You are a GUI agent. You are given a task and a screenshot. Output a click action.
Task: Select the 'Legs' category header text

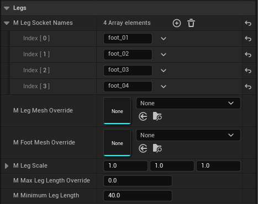click(x=20, y=8)
